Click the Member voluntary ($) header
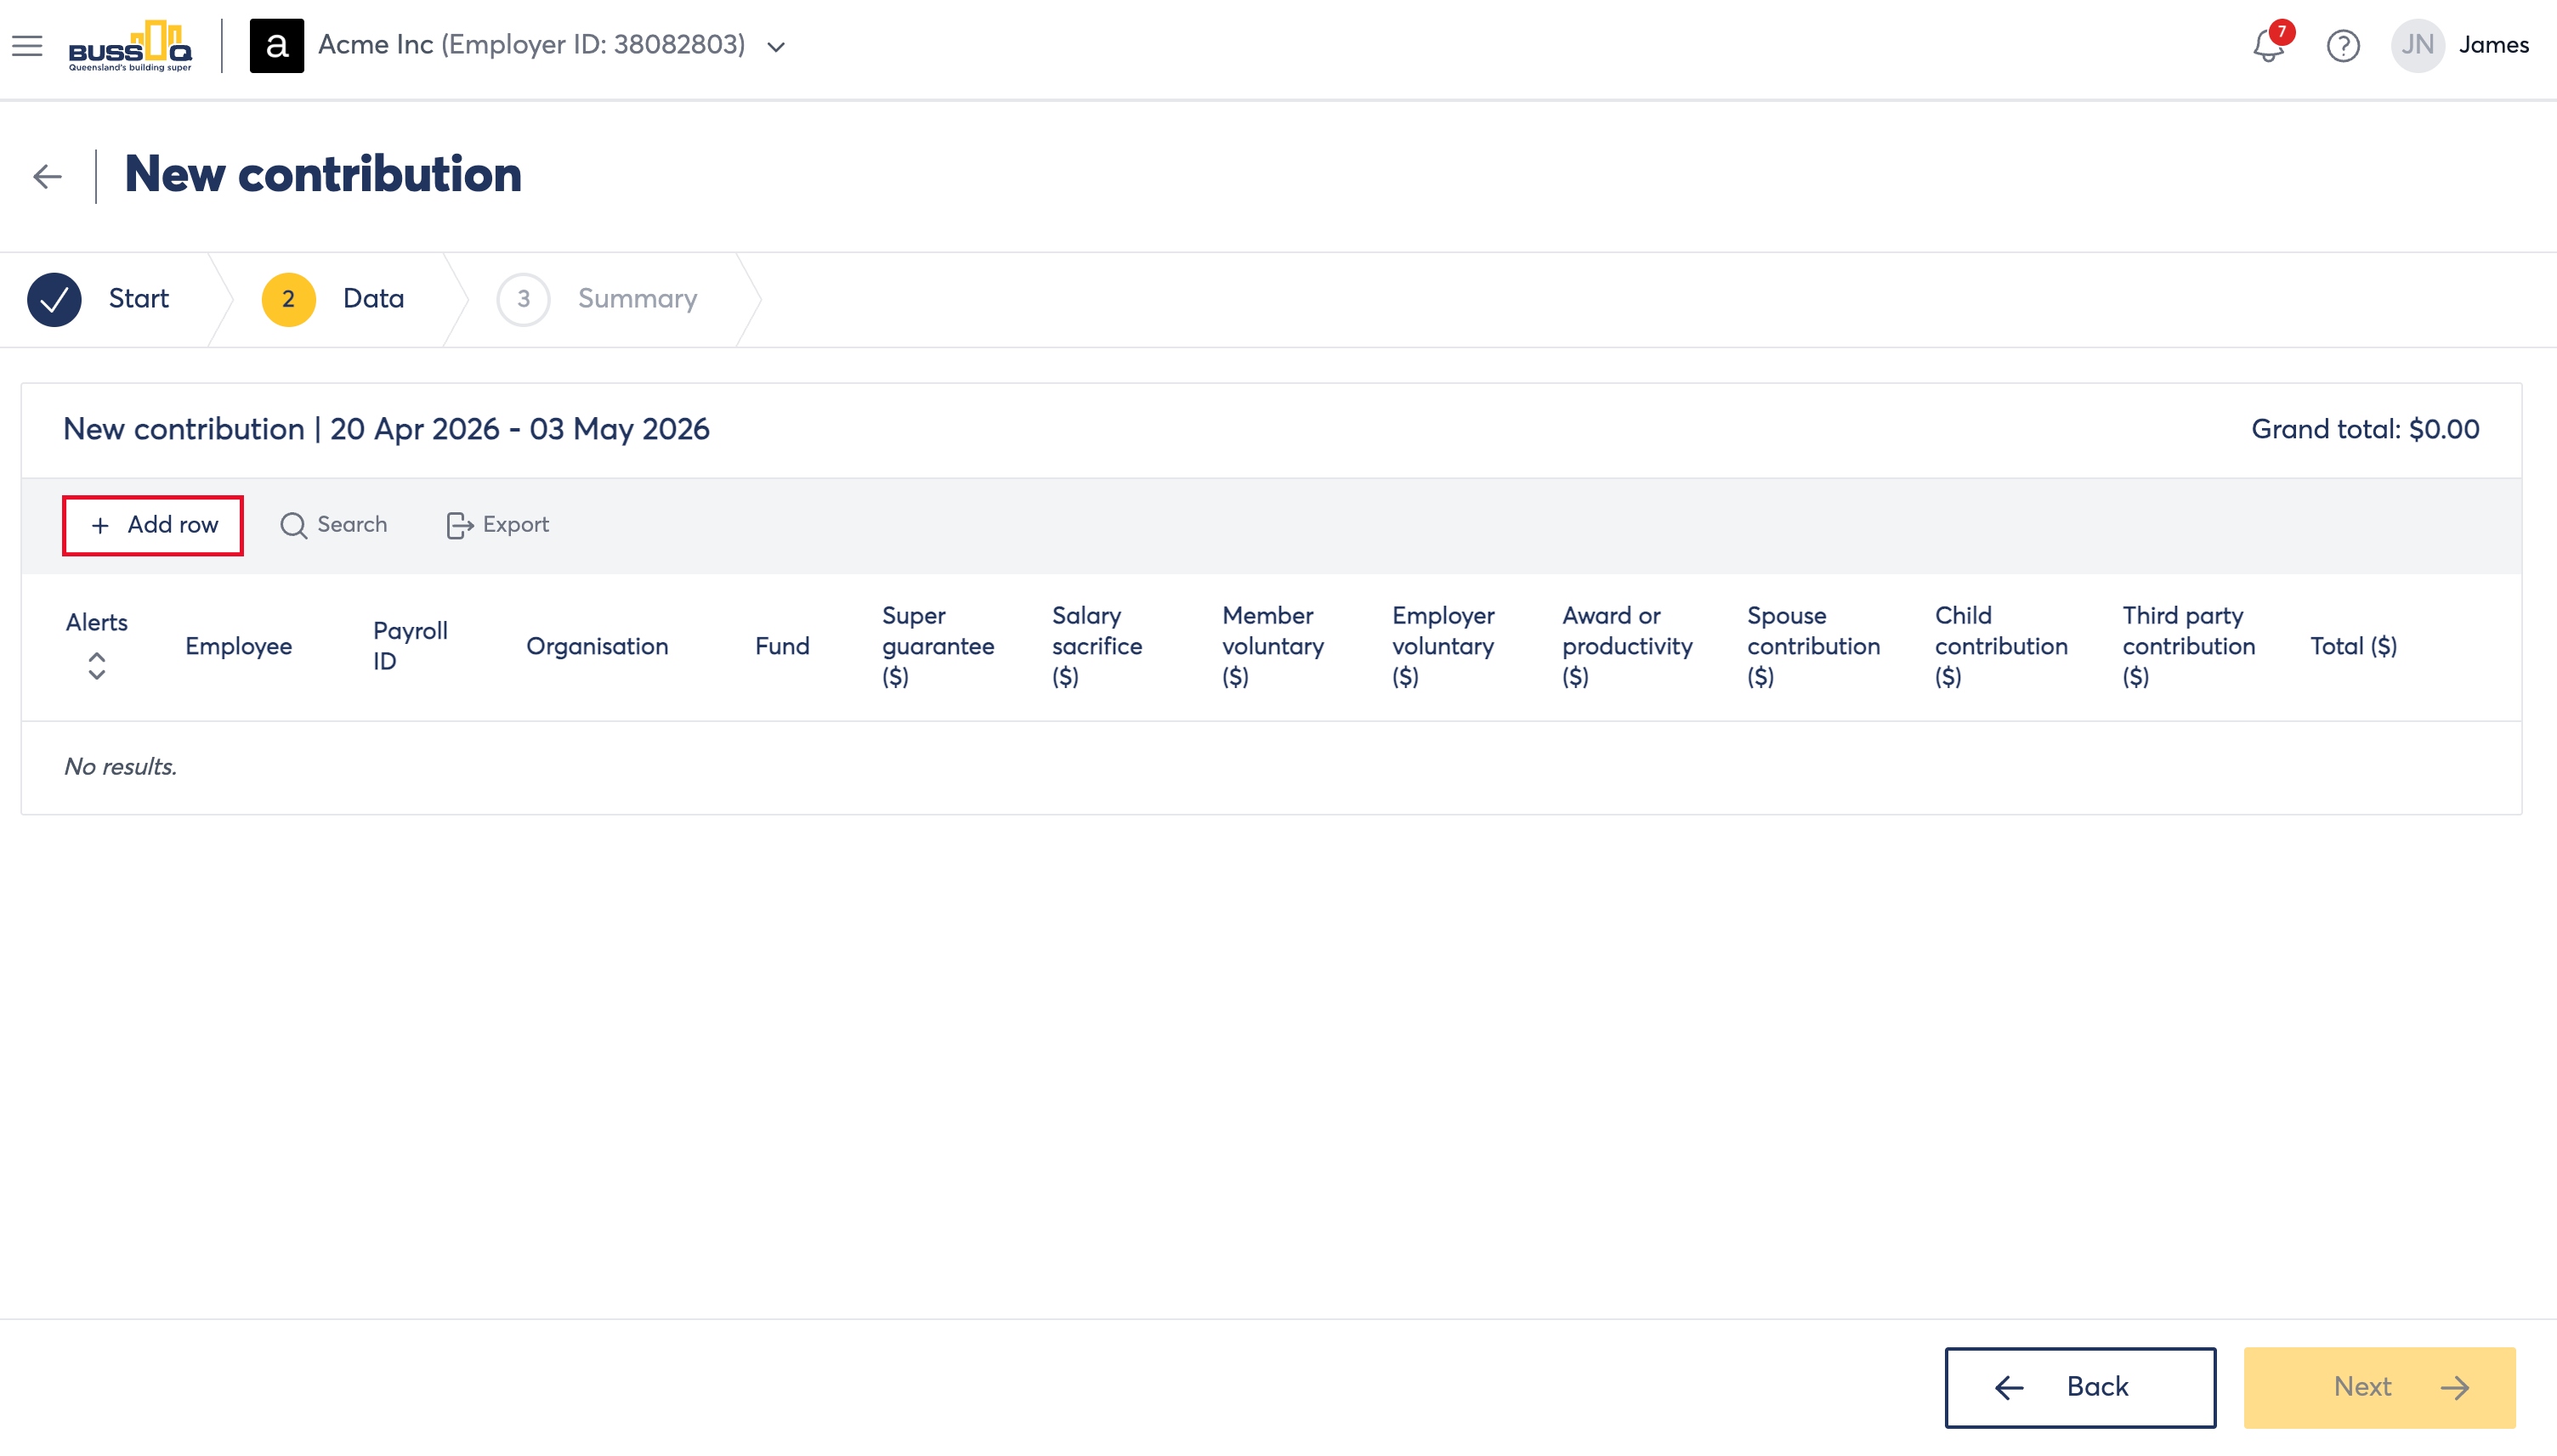The width and height of the screenshot is (2557, 1456). point(1273,646)
